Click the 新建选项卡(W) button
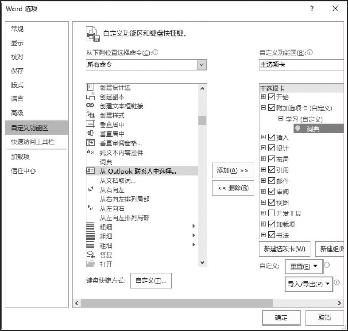 pyautogui.click(x=285, y=249)
